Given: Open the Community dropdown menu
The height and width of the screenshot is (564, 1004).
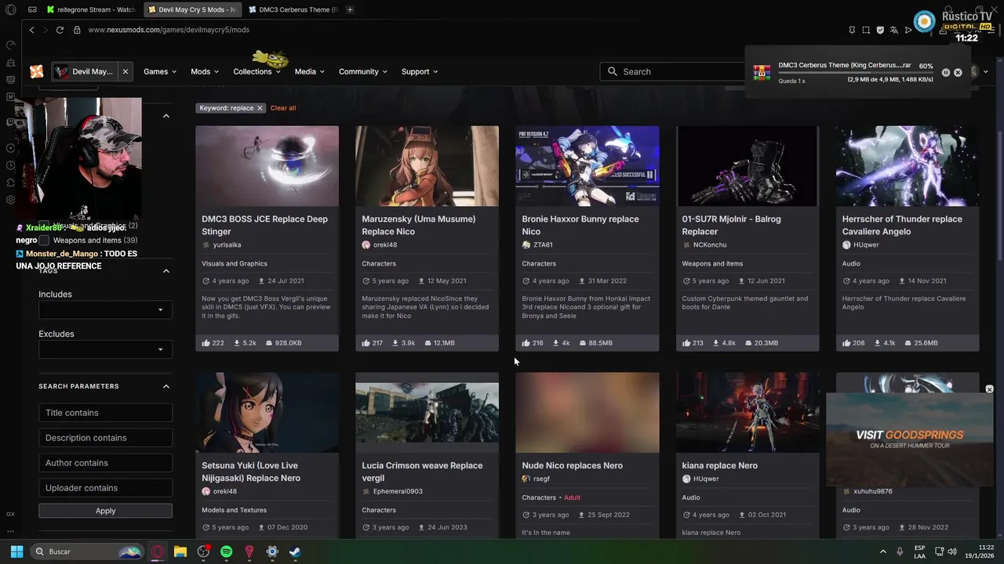Looking at the screenshot, I should 363,71.
